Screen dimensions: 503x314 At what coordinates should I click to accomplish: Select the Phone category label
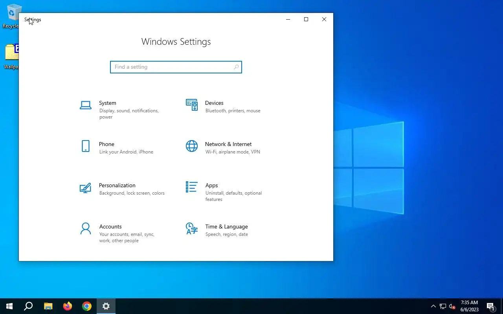pos(106,144)
